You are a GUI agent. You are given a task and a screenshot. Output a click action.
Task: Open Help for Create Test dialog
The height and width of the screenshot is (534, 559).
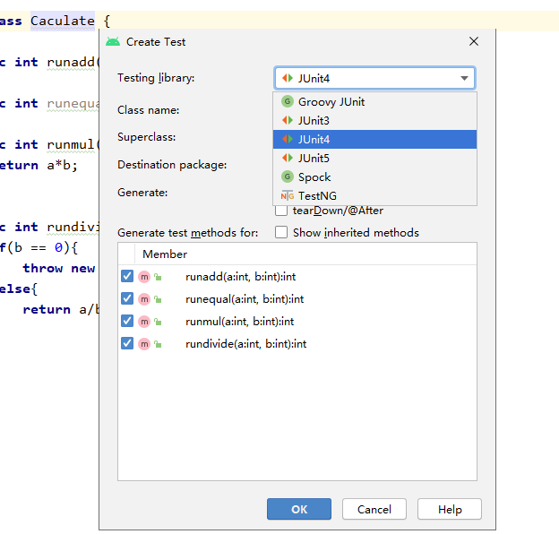point(450,509)
